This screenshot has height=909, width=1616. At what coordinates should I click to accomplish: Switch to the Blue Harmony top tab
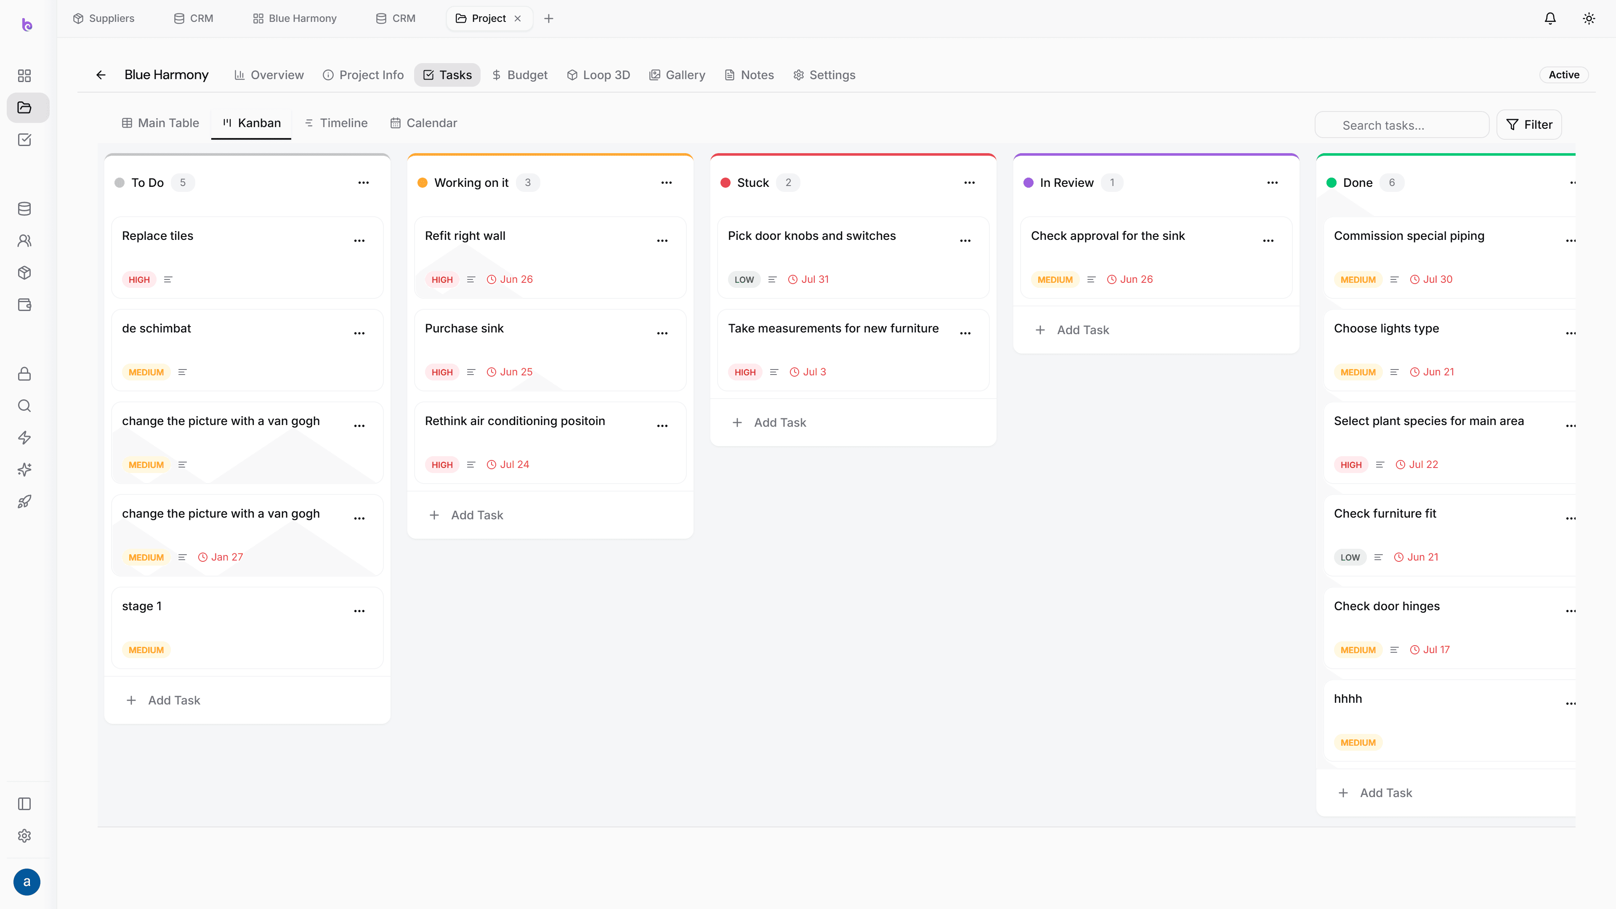pyautogui.click(x=295, y=19)
